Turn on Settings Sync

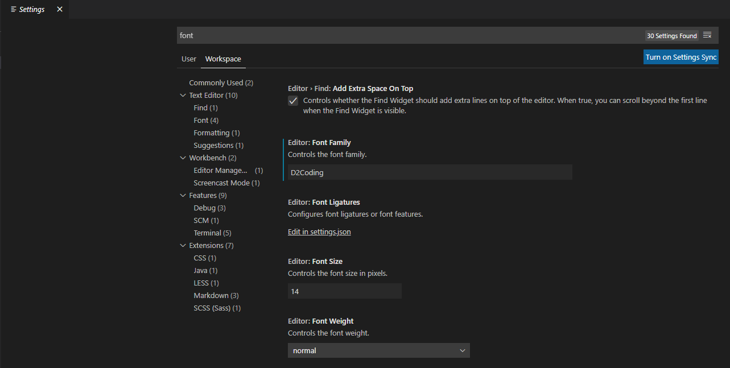tap(681, 57)
